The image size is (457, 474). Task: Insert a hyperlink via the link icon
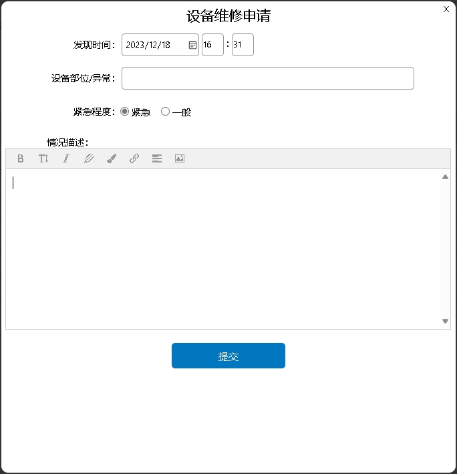tap(134, 158)
